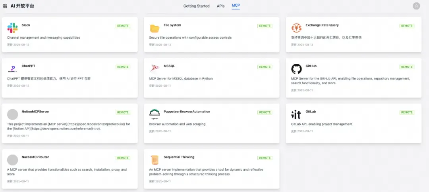
Task: Click 'Browser automation and web scraping' description
Action: pyautogui.click(x=177, y=124)
